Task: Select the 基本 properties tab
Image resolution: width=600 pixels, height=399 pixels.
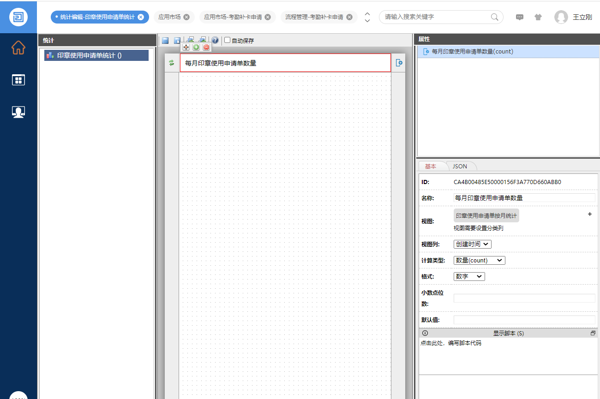Action: pyautogui.click(x=431, y=166)
